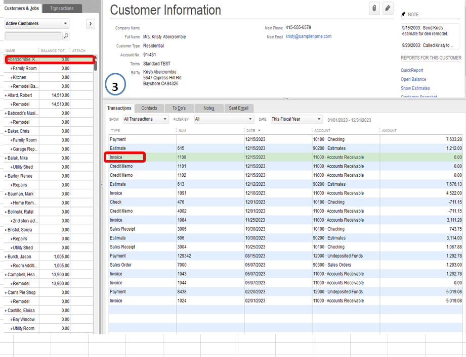This screenshot has width=466, height=357.
Task: Collapse the customer list with the right arrow
Action: click(90, 24)
